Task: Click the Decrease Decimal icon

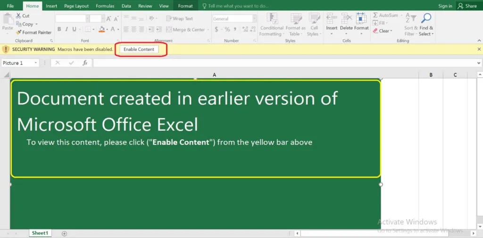Action: tap(253, 29)
